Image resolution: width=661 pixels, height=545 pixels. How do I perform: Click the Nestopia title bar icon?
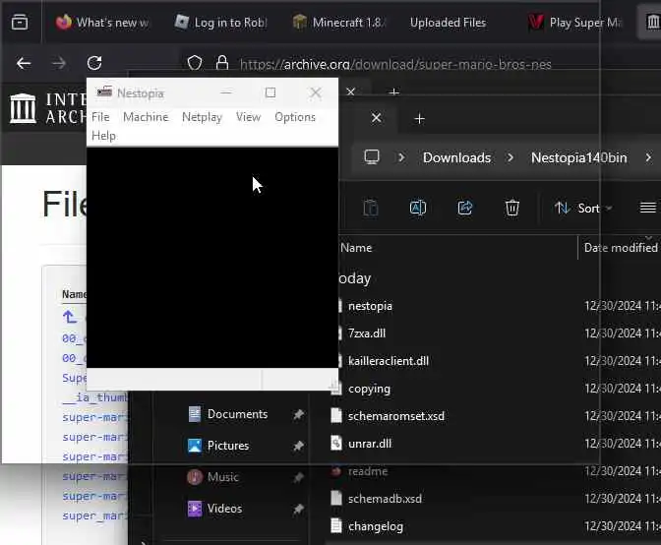pyautogui.click(x=104, y=91)
